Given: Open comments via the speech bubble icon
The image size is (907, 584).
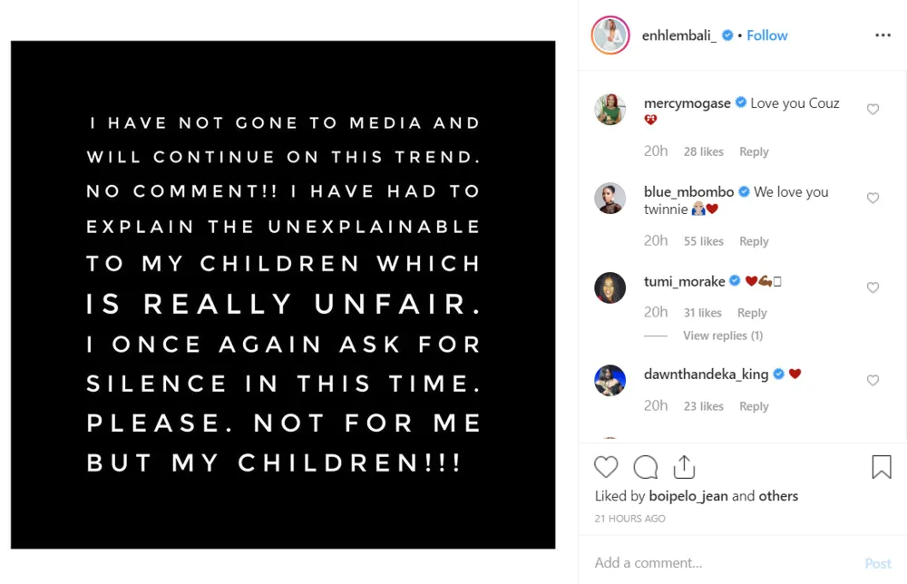Looking at the screenshot, I should pyautogui.click(x=645, y=467).
